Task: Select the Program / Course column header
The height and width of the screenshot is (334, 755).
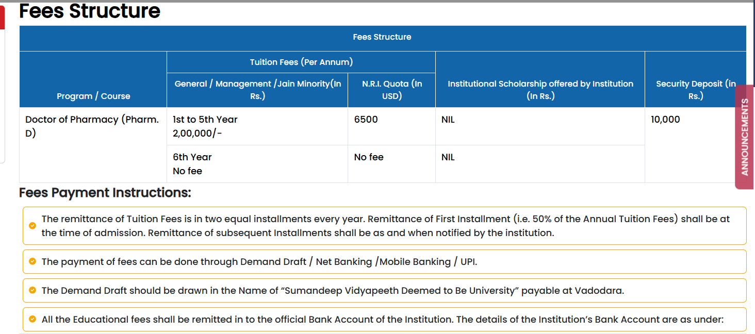Action: coord(93,96)
